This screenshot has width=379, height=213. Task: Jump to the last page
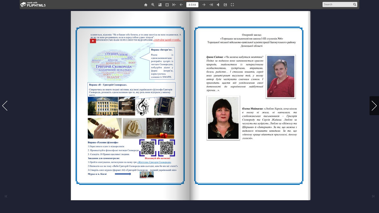[x=211, y=5]
